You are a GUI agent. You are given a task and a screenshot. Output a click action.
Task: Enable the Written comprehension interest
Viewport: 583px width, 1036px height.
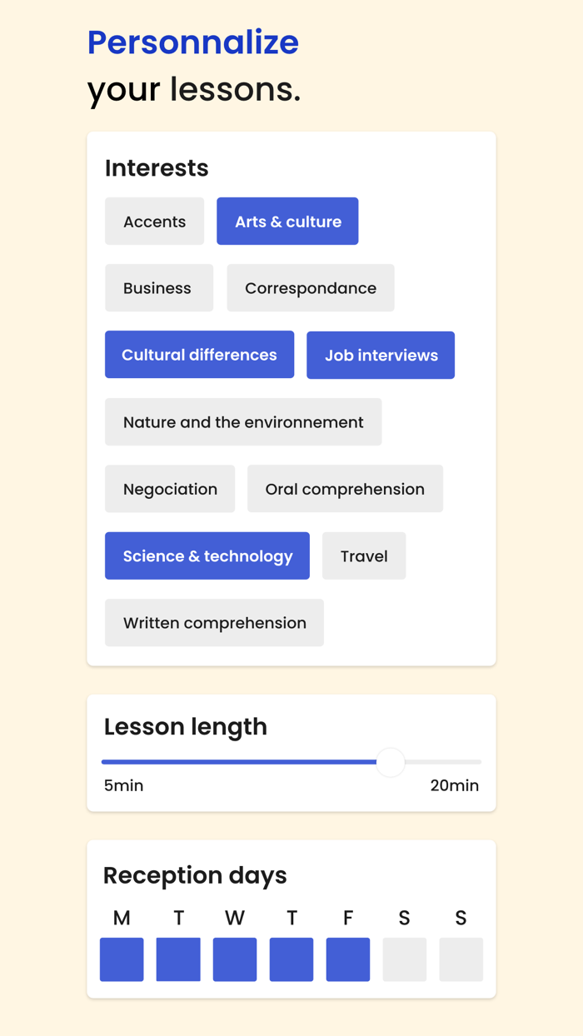tap(214, 622)
